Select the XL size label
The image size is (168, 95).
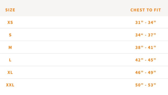pos(10,72)
